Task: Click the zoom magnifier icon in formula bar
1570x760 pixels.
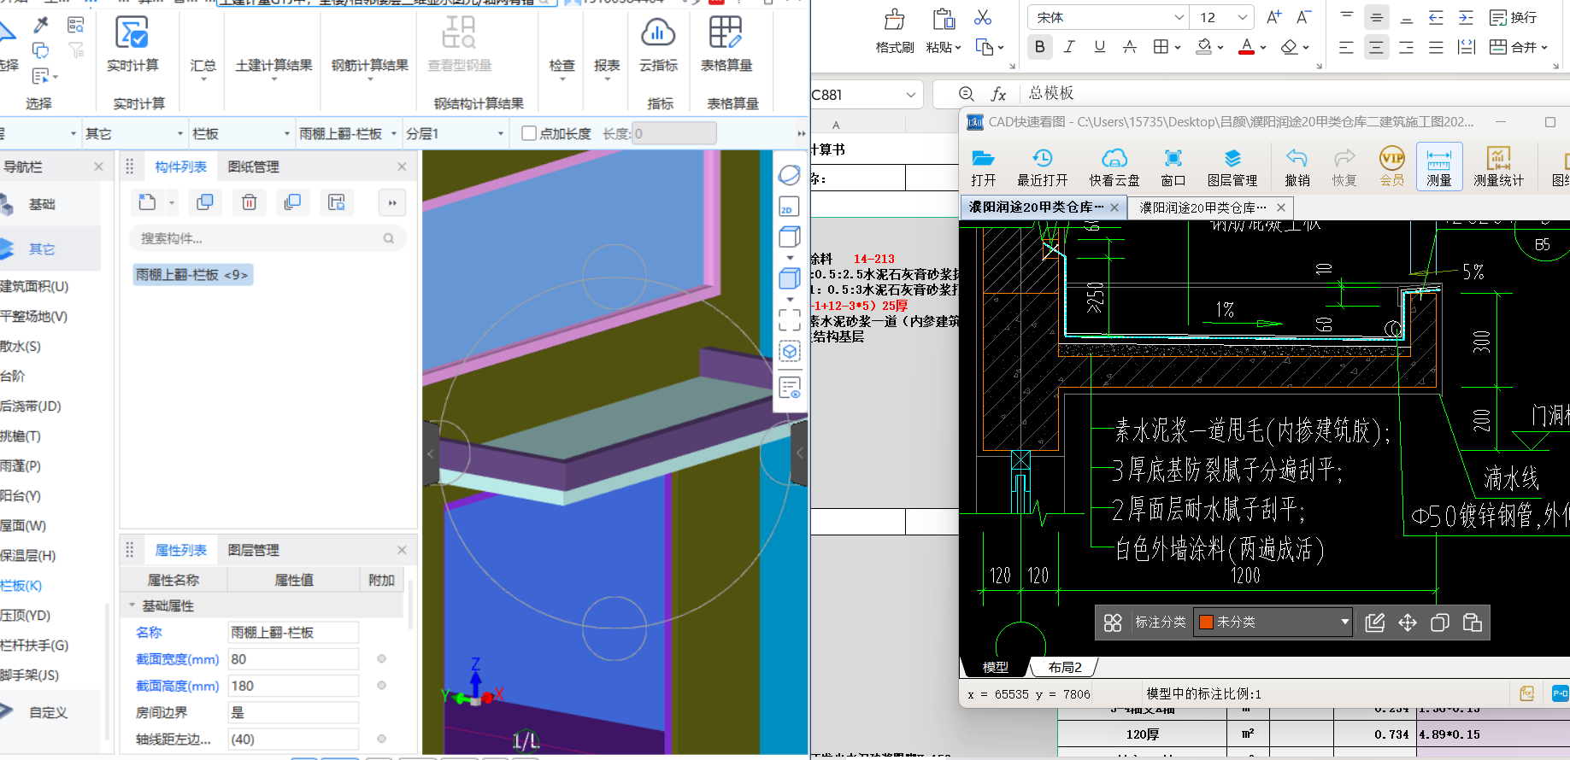Action: point(967,94)
